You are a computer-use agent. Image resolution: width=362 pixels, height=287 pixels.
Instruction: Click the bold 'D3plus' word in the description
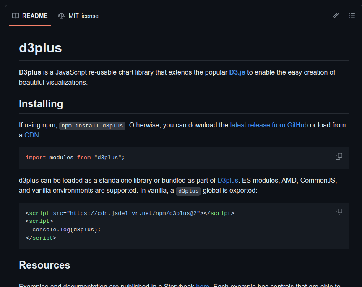pyautogui.click(x=30, y=72)
